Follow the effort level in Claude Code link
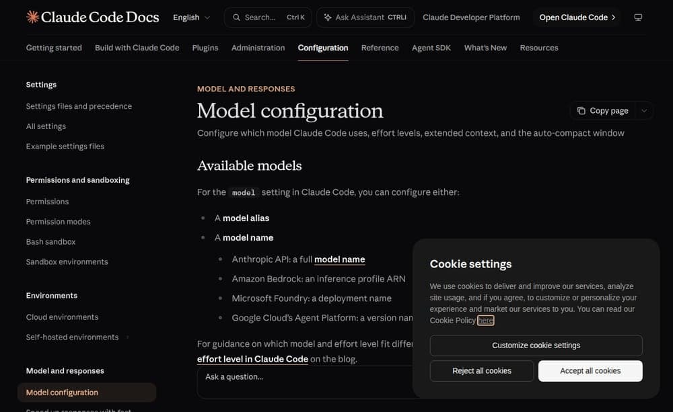This screenshot has height=412, width=673. (252, 359)
